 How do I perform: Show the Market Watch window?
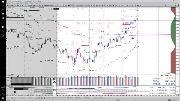pos(15,5)
